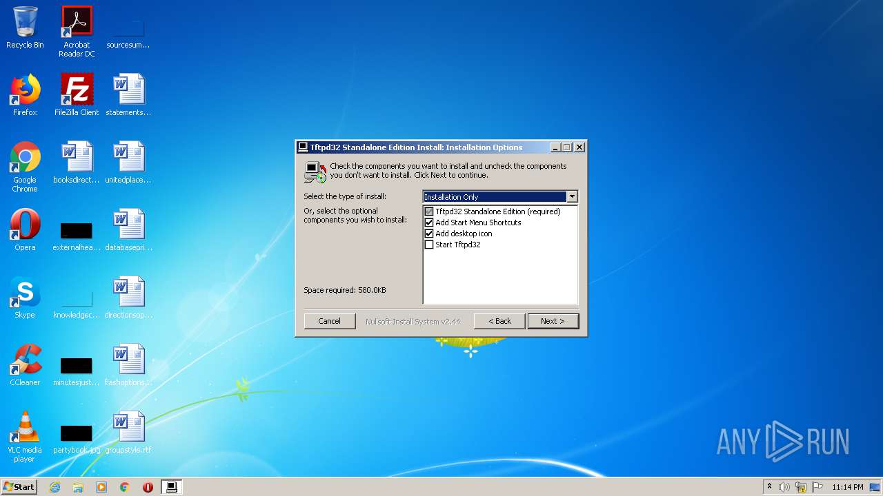883x496 pixels.
Task: Minimize the Tftpd32 installer window
Action: pos(556,147)
